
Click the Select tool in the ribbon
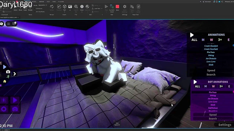tap(15, 8)
